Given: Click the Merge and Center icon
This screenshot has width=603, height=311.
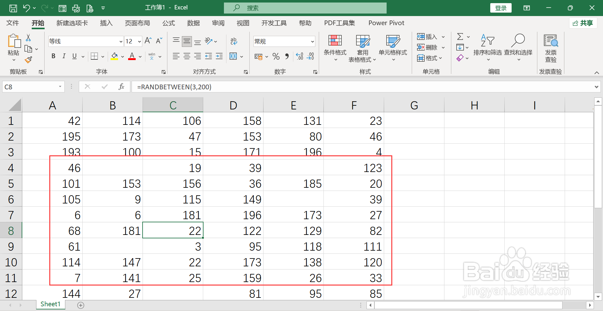Looking at the screenshot, I should pyautogui.click(x=233, y=56).
